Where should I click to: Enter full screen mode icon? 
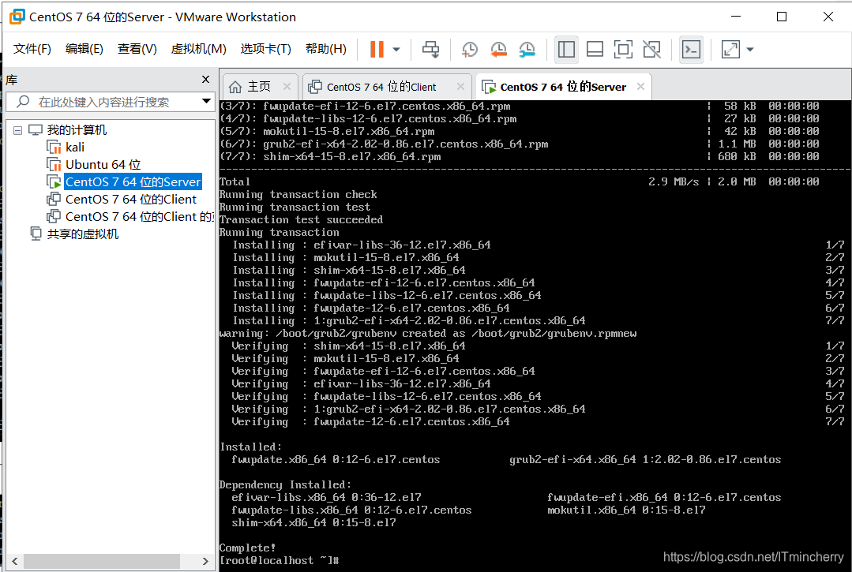click(x=623, y=50)
